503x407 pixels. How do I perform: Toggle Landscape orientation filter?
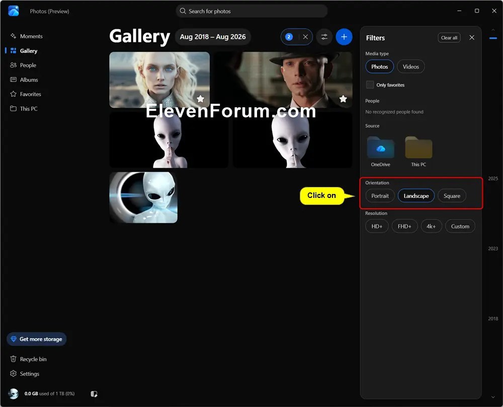click(416, 195)
